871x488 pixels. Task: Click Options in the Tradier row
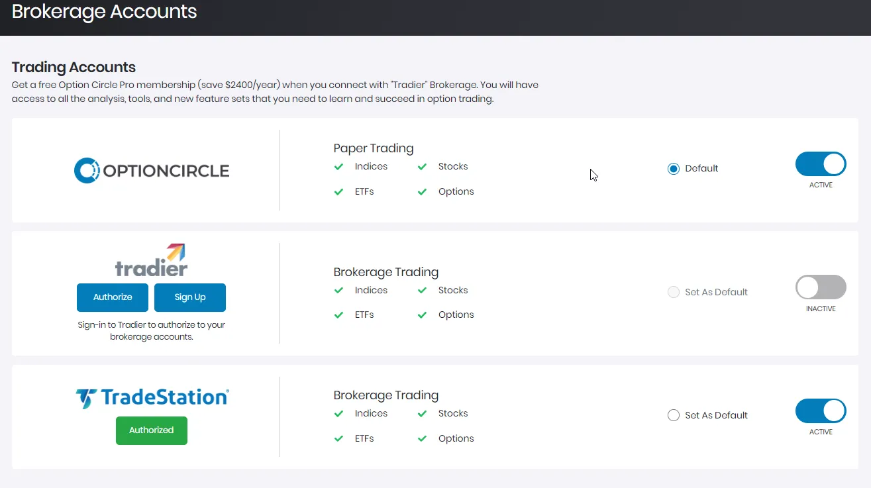point(456,315)
